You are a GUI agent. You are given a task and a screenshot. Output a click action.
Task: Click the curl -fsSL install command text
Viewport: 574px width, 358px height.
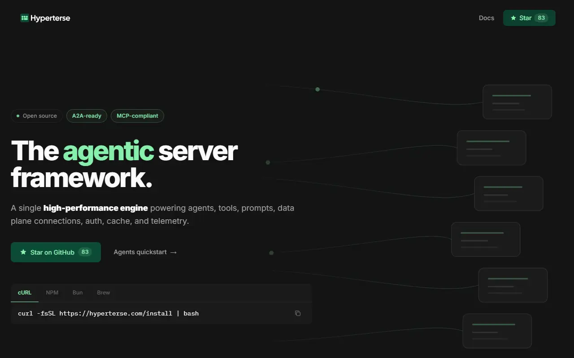coord(108,313)
